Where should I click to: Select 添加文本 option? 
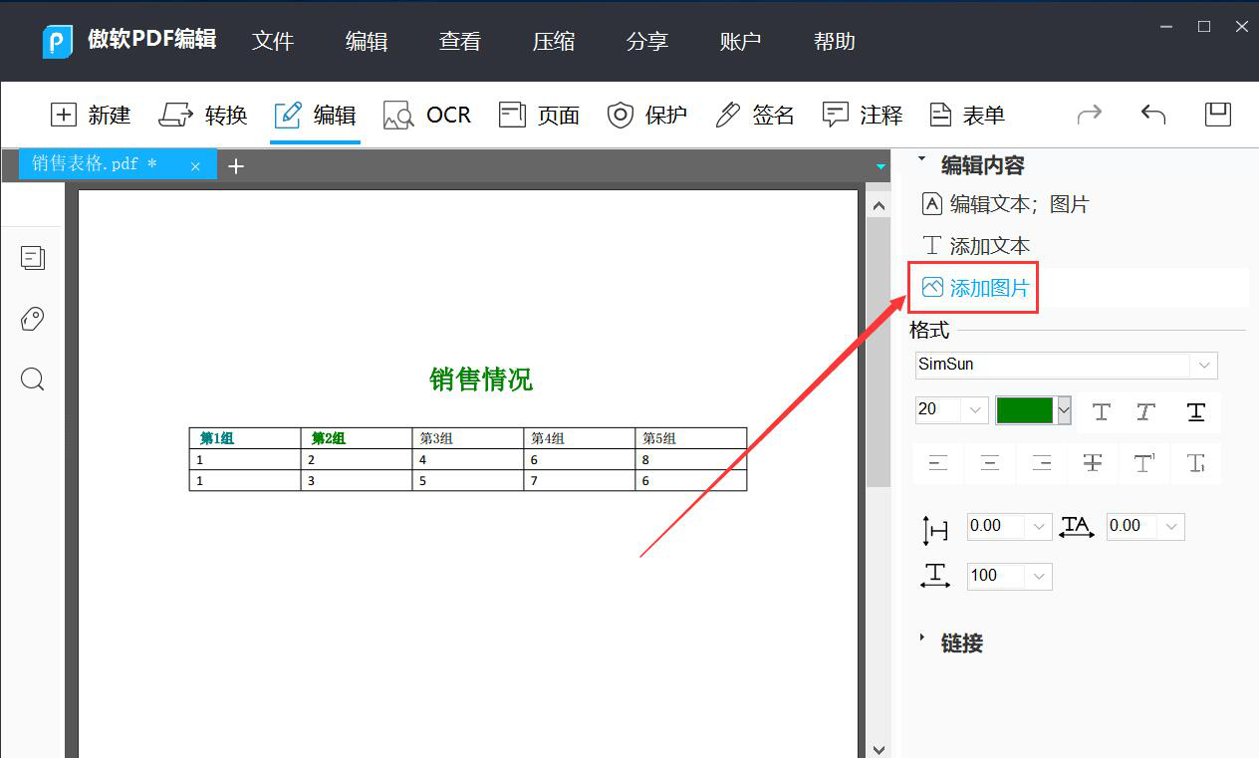pyautogui.click(x=976, y=246)
